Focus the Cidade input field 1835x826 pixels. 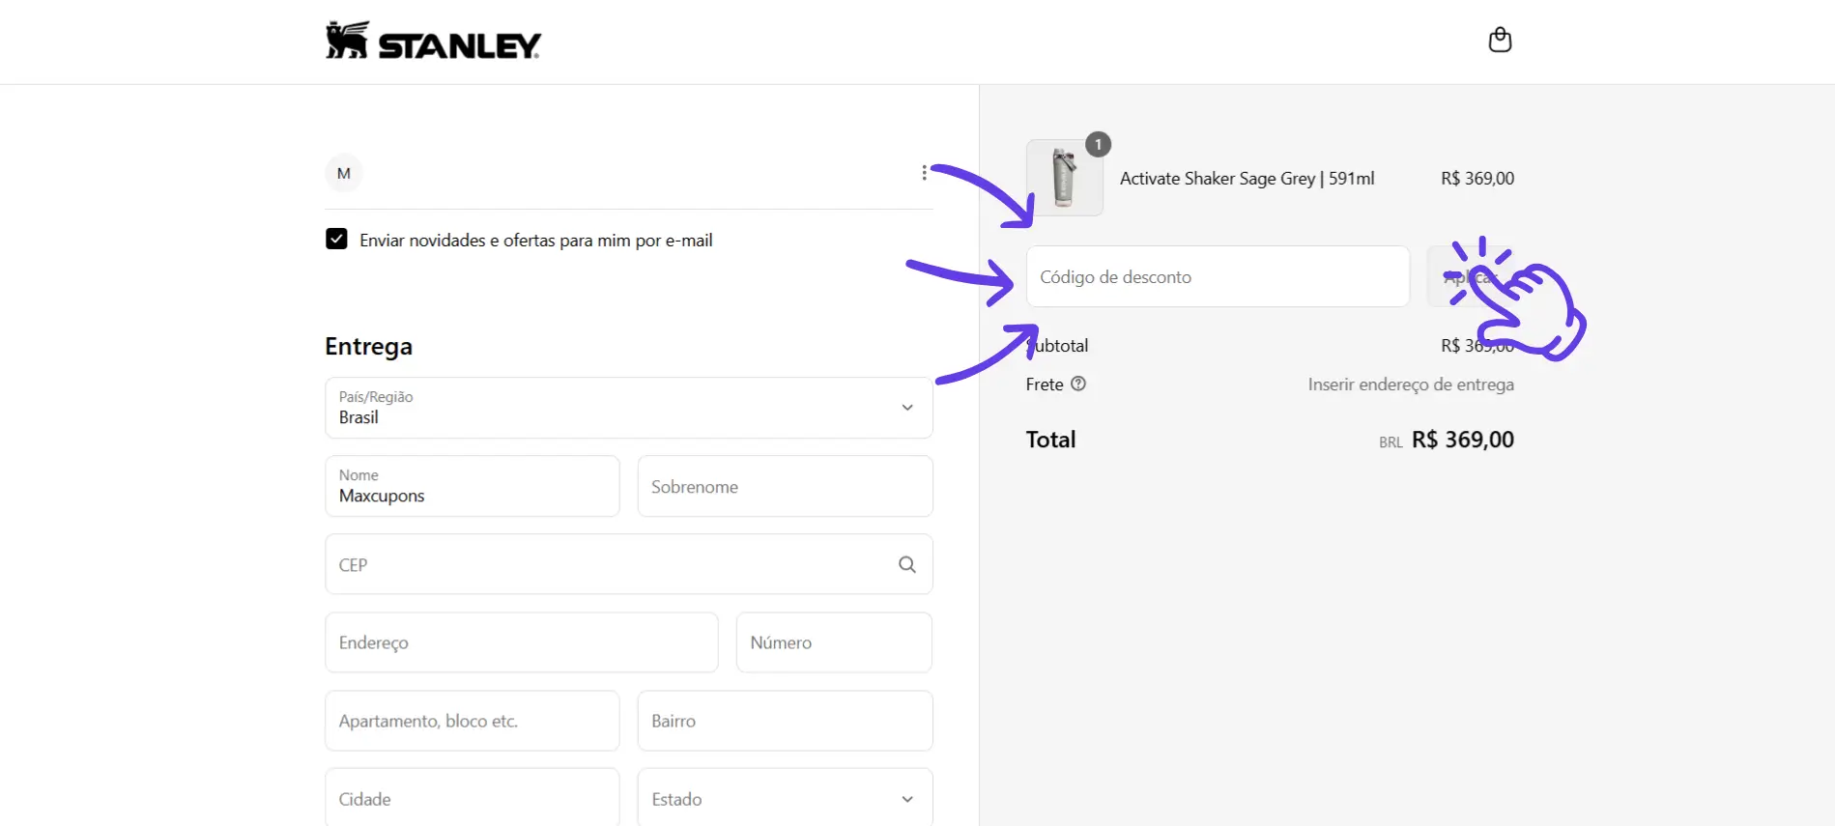coord(473,798)
